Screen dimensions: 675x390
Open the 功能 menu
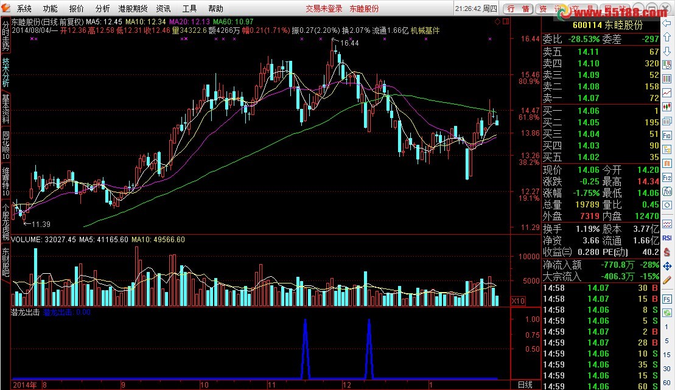point(50,9)
